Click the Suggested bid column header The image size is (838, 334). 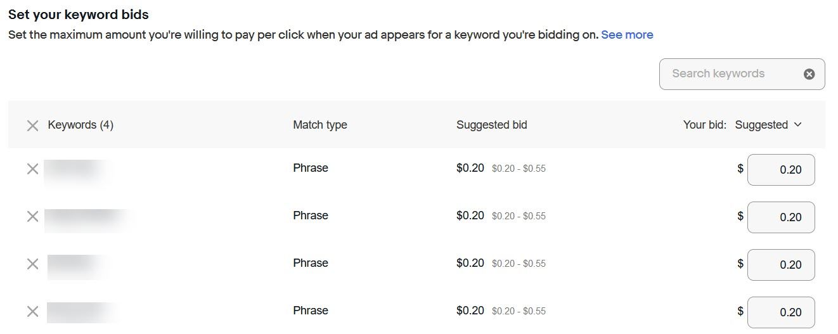point(491,125)
